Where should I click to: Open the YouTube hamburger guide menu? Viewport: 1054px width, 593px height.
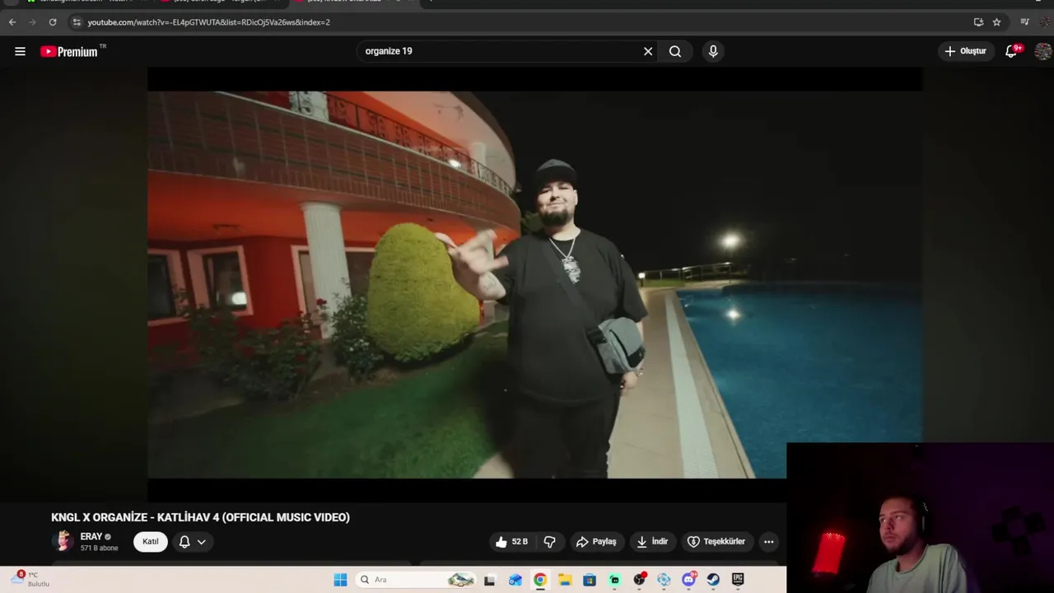(20, 51)
